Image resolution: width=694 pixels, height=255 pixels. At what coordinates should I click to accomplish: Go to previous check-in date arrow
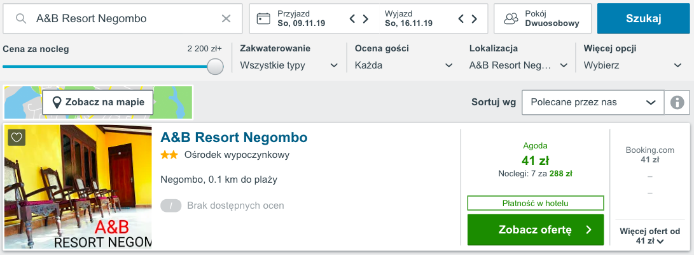tap(353, 18)
